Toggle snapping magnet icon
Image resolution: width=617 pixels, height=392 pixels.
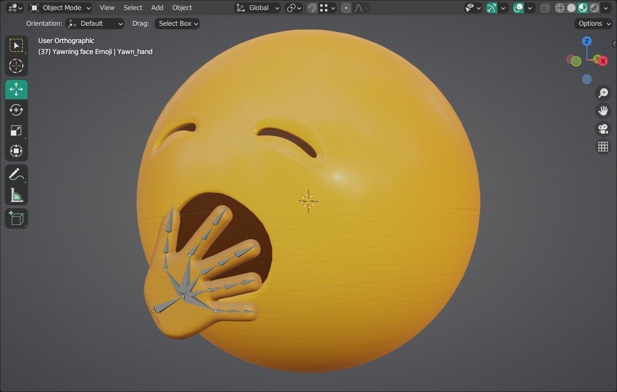pyautogui.click(x=312, y=8)
